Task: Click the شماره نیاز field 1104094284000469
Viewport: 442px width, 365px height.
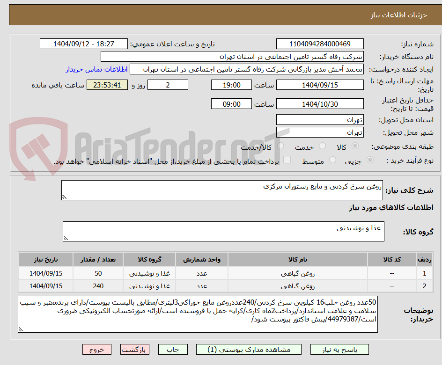Action: point(320,44)
